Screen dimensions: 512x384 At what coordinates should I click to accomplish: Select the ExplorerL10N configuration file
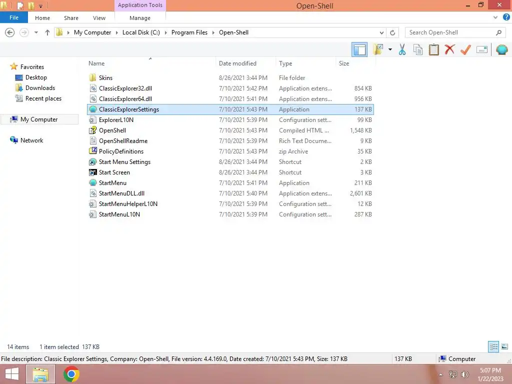point(230,120)
